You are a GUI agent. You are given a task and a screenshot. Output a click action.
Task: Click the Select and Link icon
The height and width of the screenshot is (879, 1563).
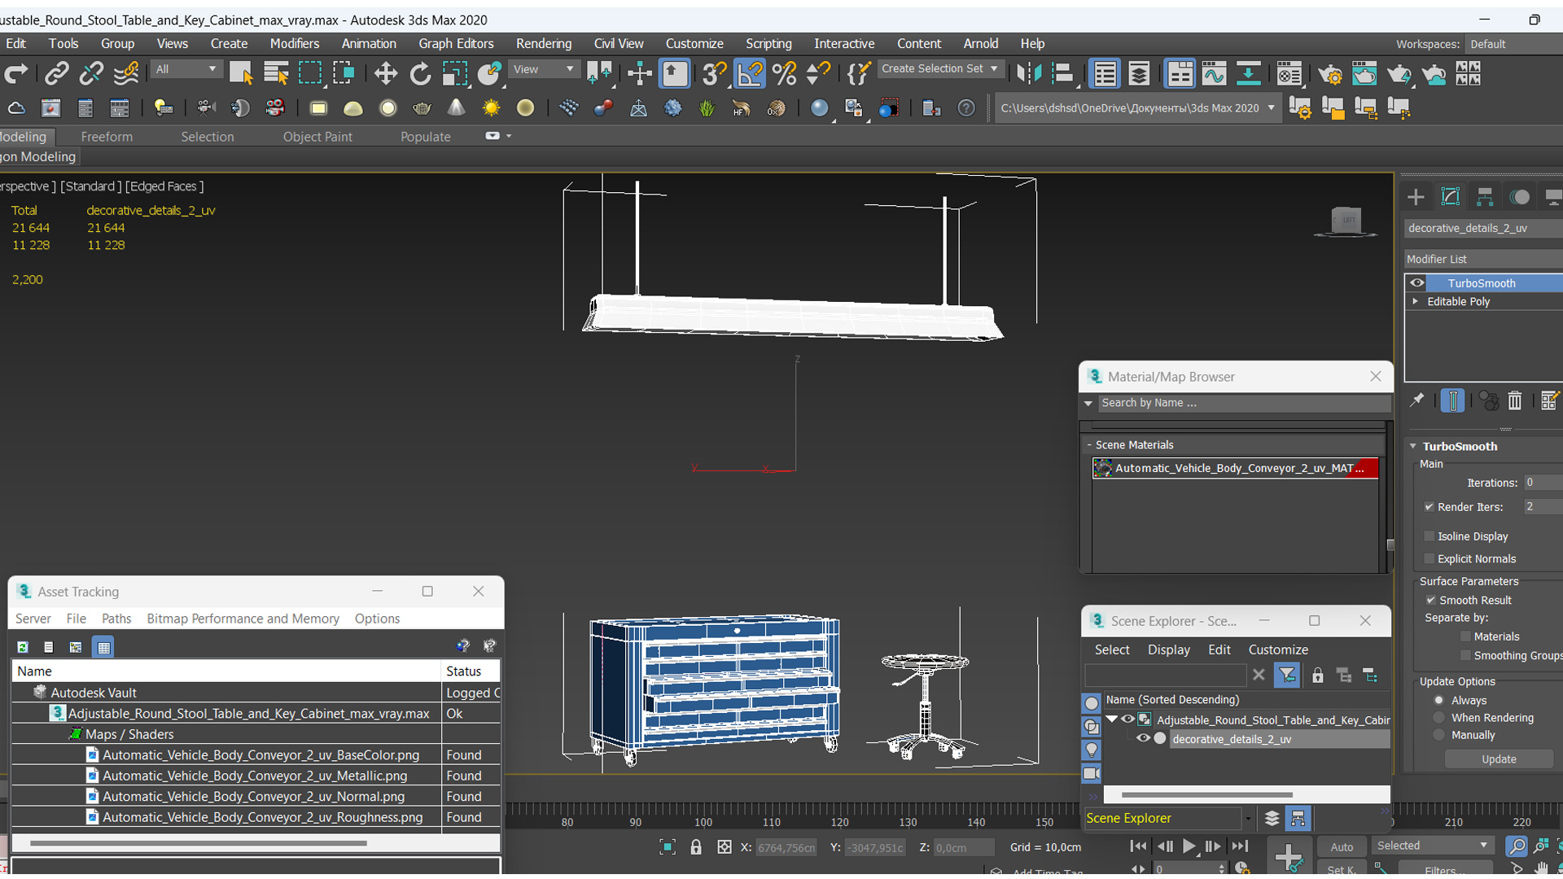56,74
